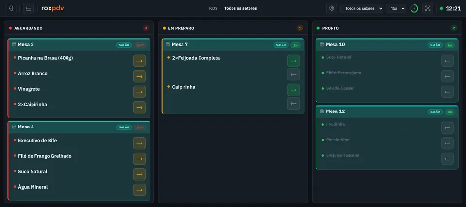This screenshot has width=466, height=207.
Task: Open the 15s refresh interval dropdown
Action: click(x=396, y=8)
